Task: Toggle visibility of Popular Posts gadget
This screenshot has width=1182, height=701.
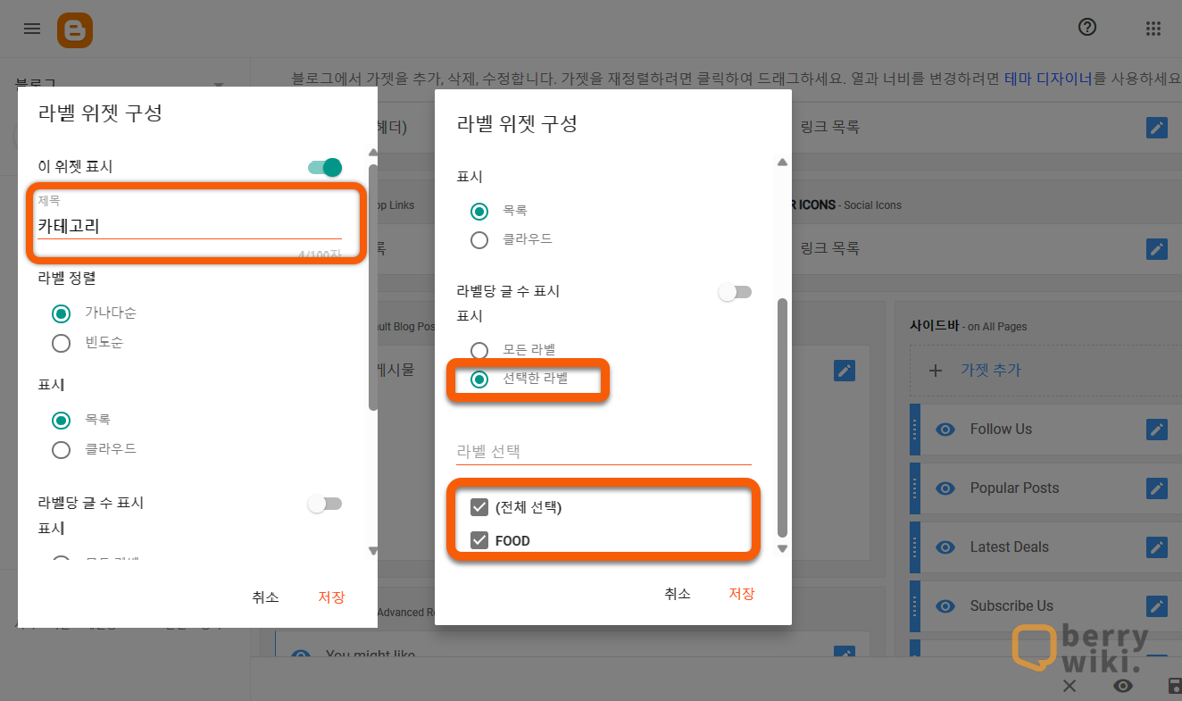Action: 945,488
